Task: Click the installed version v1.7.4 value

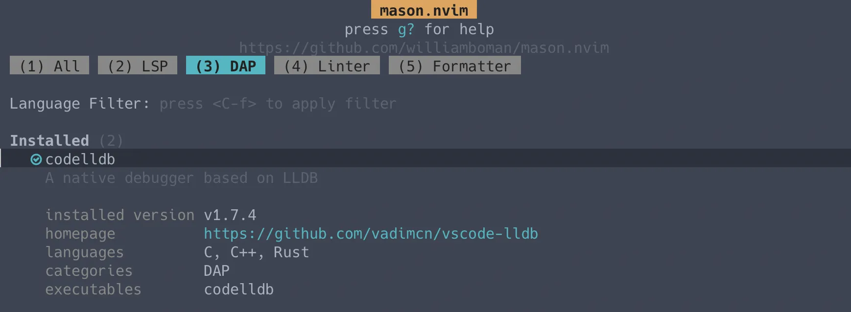Action: (x=230, y=215)
